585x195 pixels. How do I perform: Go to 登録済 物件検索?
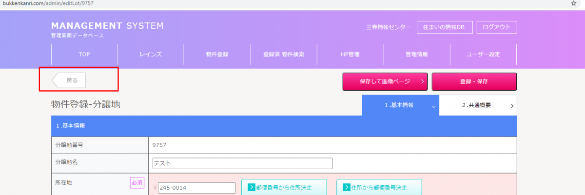coord(284,55)
